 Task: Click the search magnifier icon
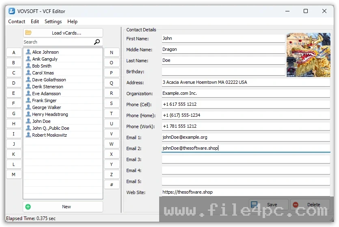(x=97, y=42)
